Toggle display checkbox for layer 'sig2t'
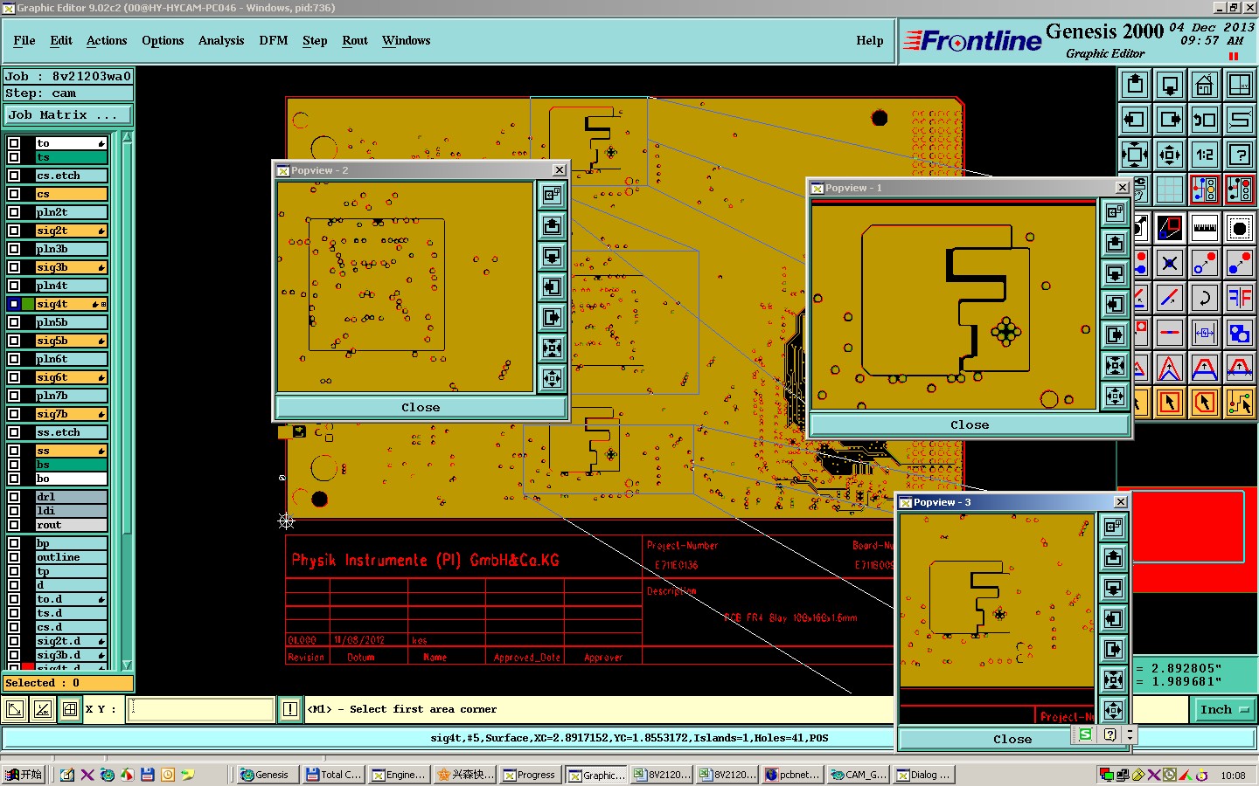 (x=14, y=231)
